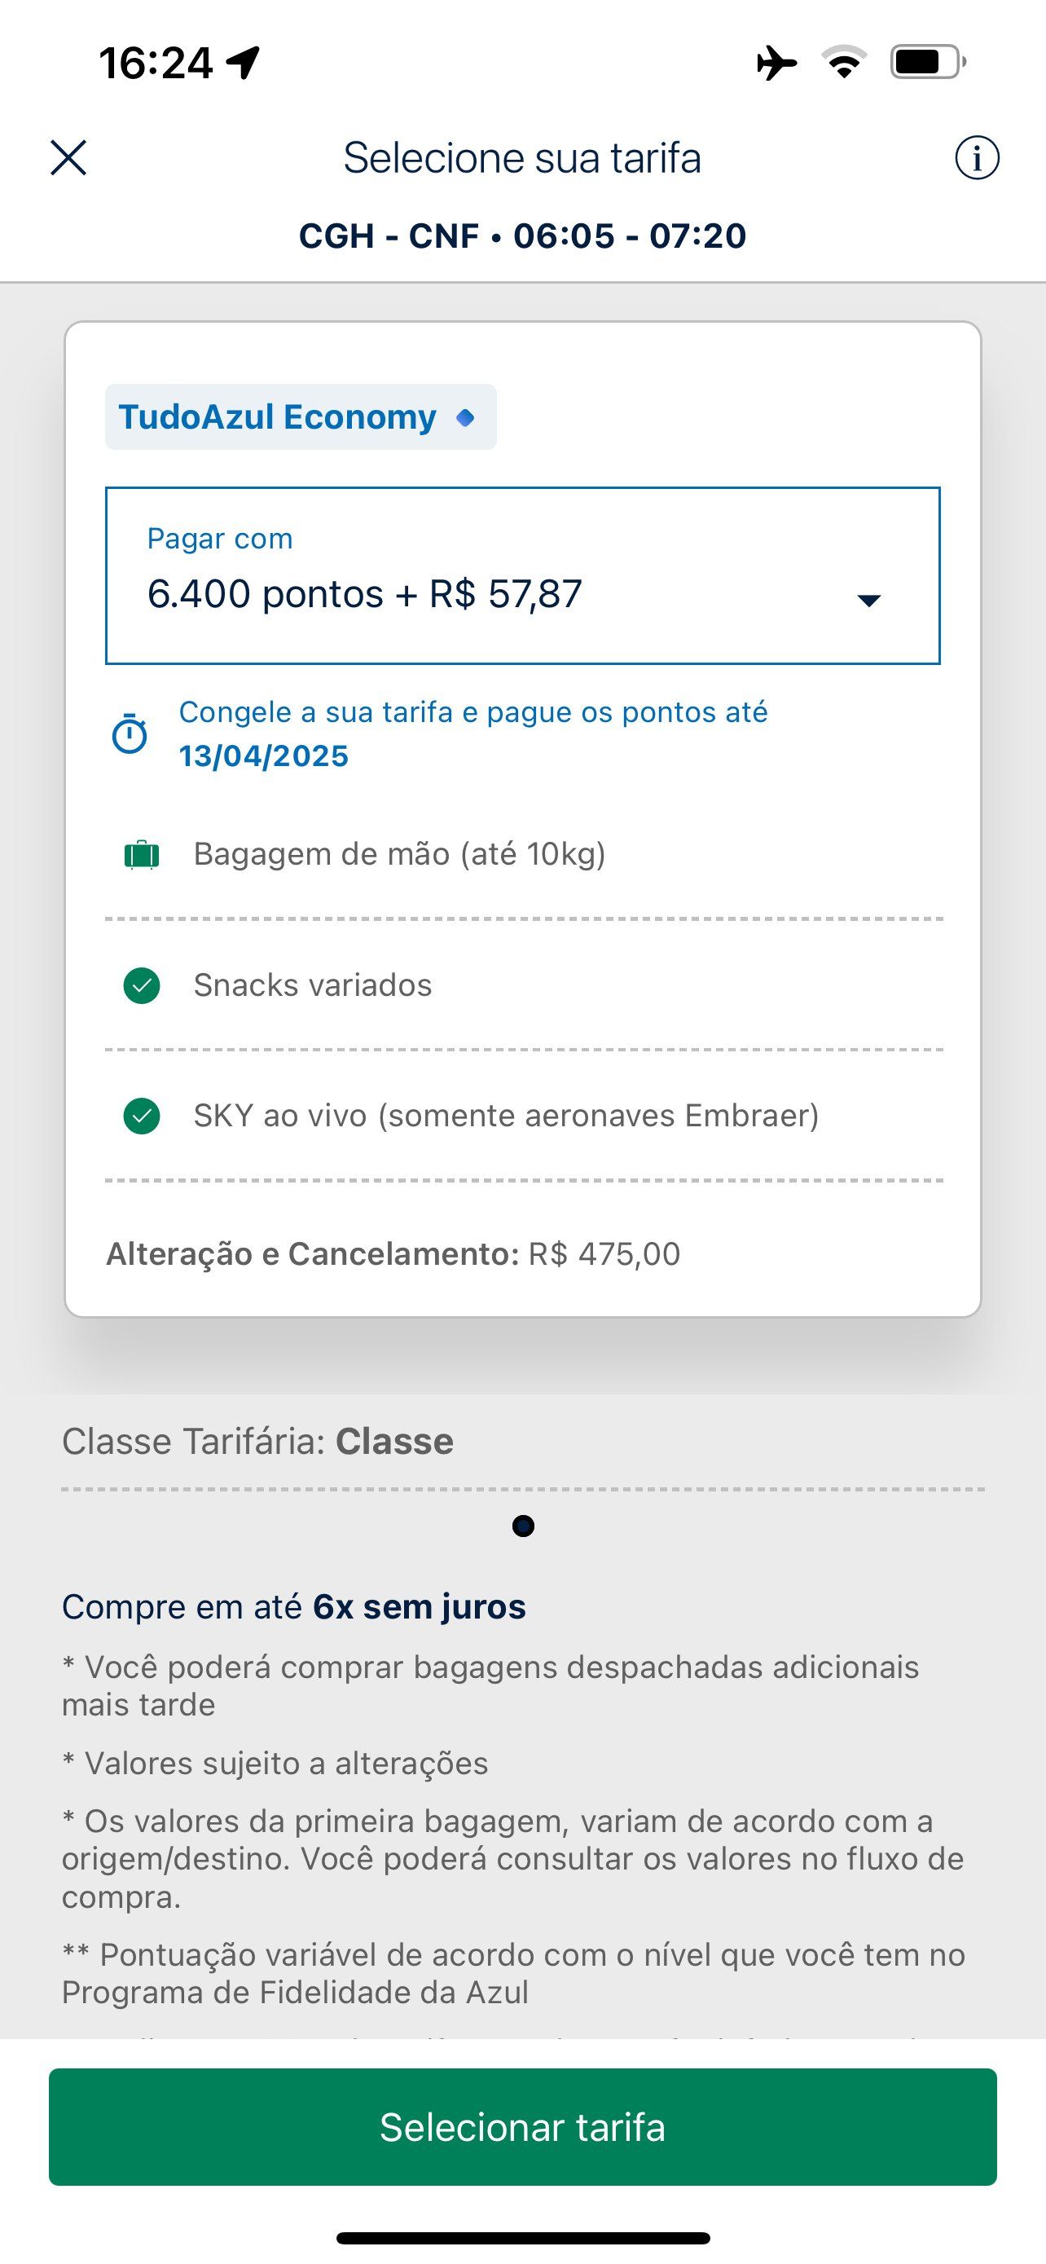This screenshot has width=1046, height=2264.
Task: Tap the blue diamond beside TudoAzul Economy
Action: click(465, 417)
